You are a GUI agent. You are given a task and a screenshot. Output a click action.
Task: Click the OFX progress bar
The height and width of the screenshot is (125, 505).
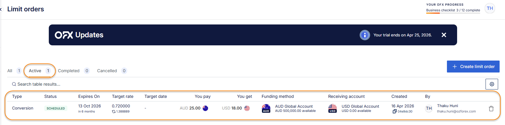tap(453, 13)
